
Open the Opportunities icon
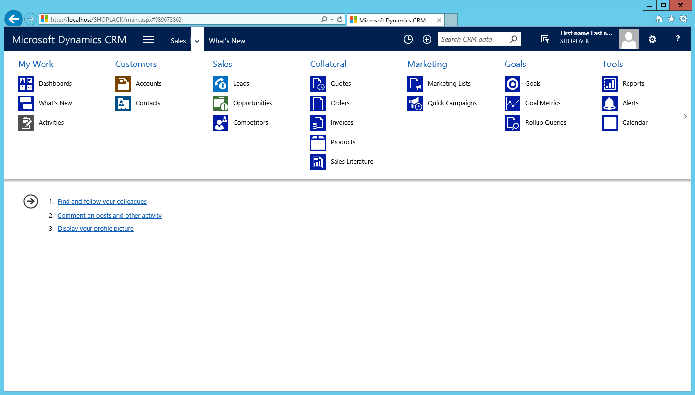click(x=221, y=104)
